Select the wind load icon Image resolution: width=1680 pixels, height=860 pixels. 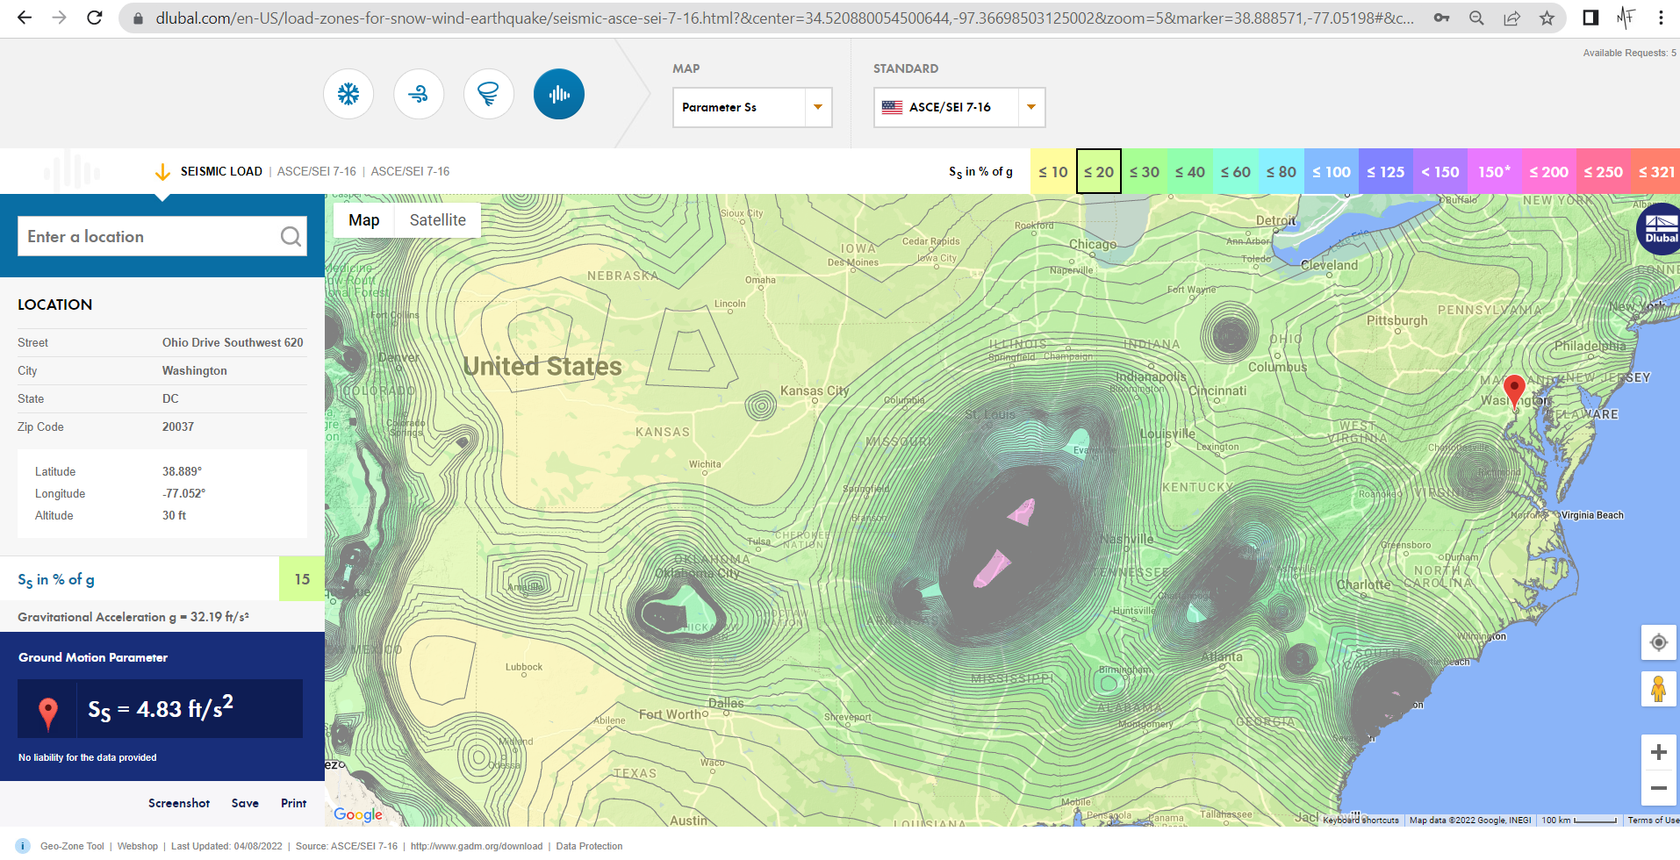tap(419, 94)
